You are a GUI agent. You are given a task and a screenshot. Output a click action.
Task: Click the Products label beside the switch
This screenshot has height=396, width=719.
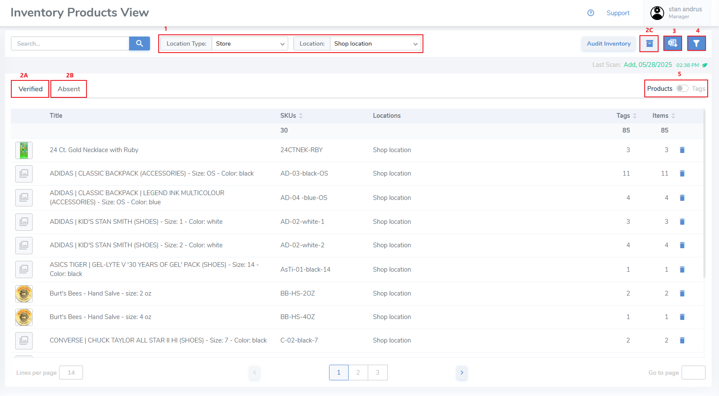660,89
